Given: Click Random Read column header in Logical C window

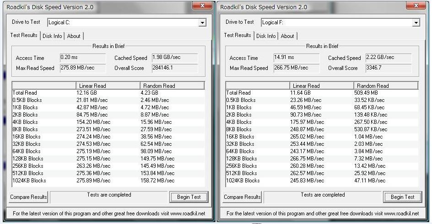Looking at the screenshot, I should [x=172, y=86].
